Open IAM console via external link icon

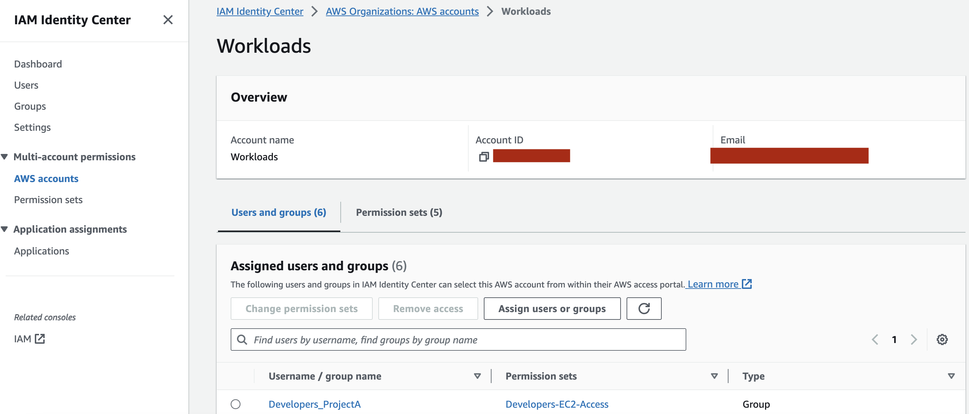coord(39,338)
